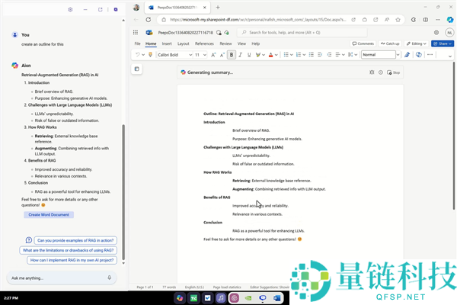Click the Increase Indent icon
Image resolution: width=457 pixels, height=305 pixels.
tap(329, 55)
